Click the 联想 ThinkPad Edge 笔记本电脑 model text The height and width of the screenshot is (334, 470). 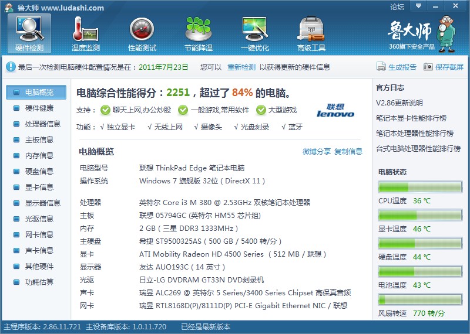[192, 168]
